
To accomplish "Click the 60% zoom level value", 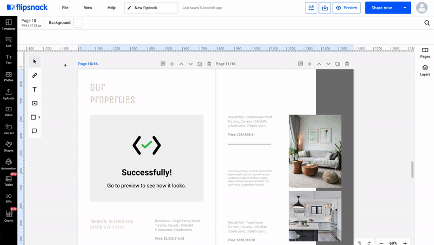I will click(x=393, y=243).
